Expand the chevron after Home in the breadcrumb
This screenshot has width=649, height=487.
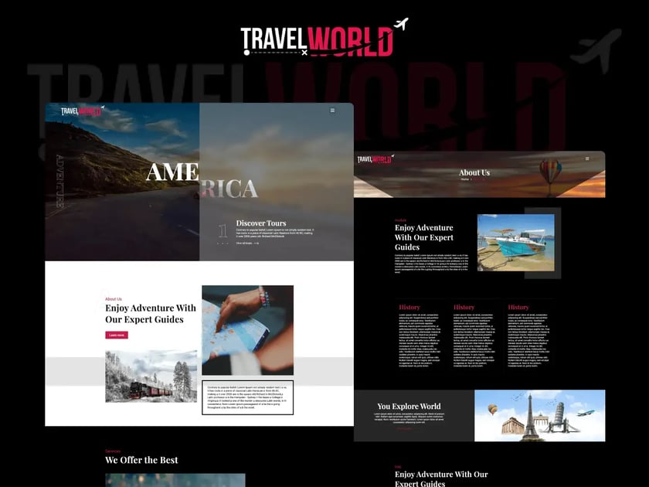pos(472,179)
